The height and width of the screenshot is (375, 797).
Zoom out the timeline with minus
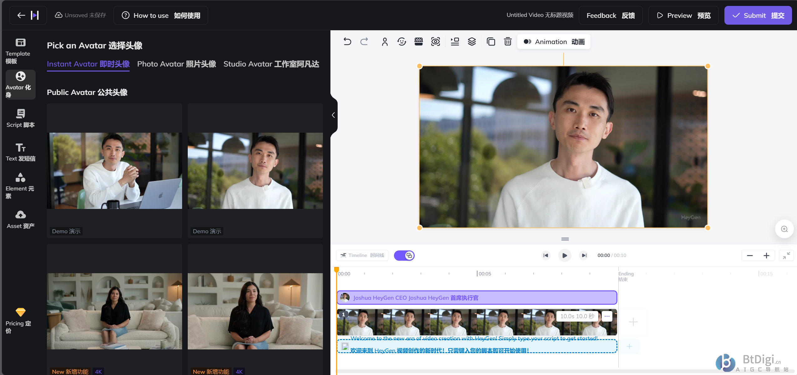[x=750, y=256]
